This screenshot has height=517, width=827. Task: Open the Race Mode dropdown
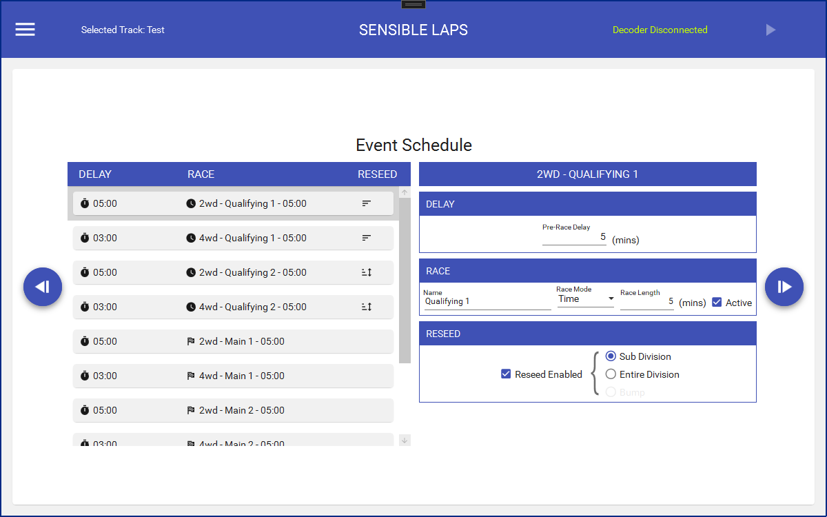pos(586,299)
